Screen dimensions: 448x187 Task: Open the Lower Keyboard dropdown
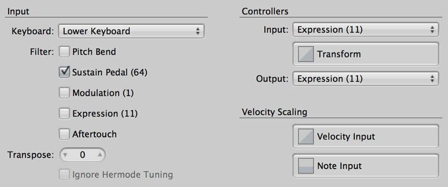(x=131, y=31)
